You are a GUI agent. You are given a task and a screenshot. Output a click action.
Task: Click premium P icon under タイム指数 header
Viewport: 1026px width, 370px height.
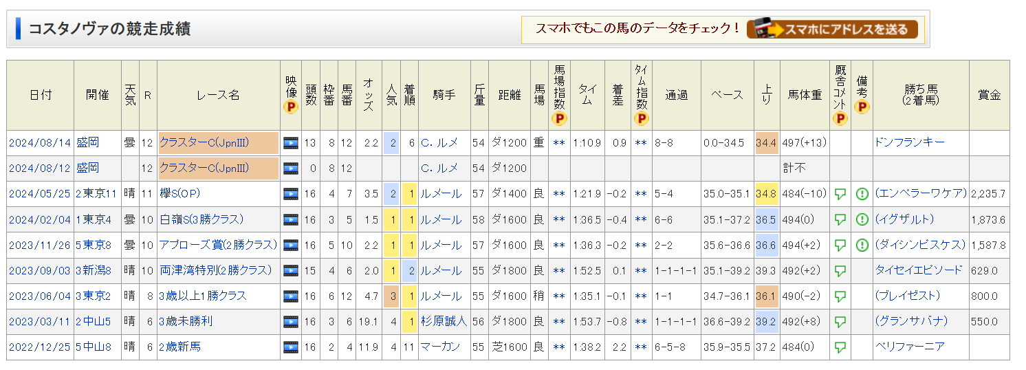[642, 119]
